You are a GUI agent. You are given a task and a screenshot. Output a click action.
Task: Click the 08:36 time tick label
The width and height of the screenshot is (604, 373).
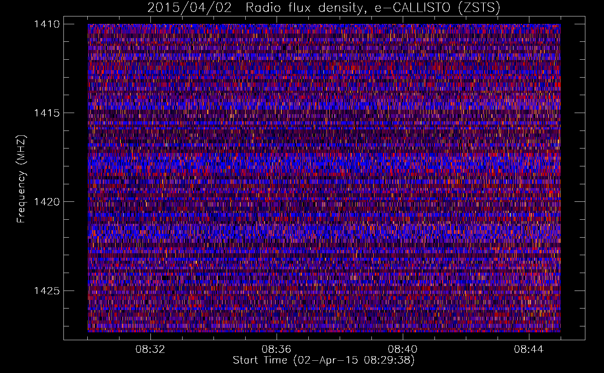276,350
